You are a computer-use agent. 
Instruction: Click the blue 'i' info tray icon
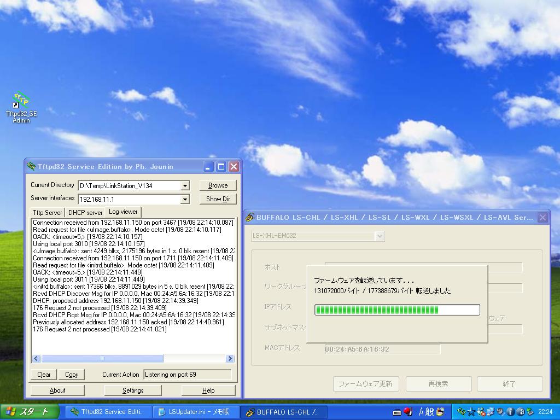point(510,412)
